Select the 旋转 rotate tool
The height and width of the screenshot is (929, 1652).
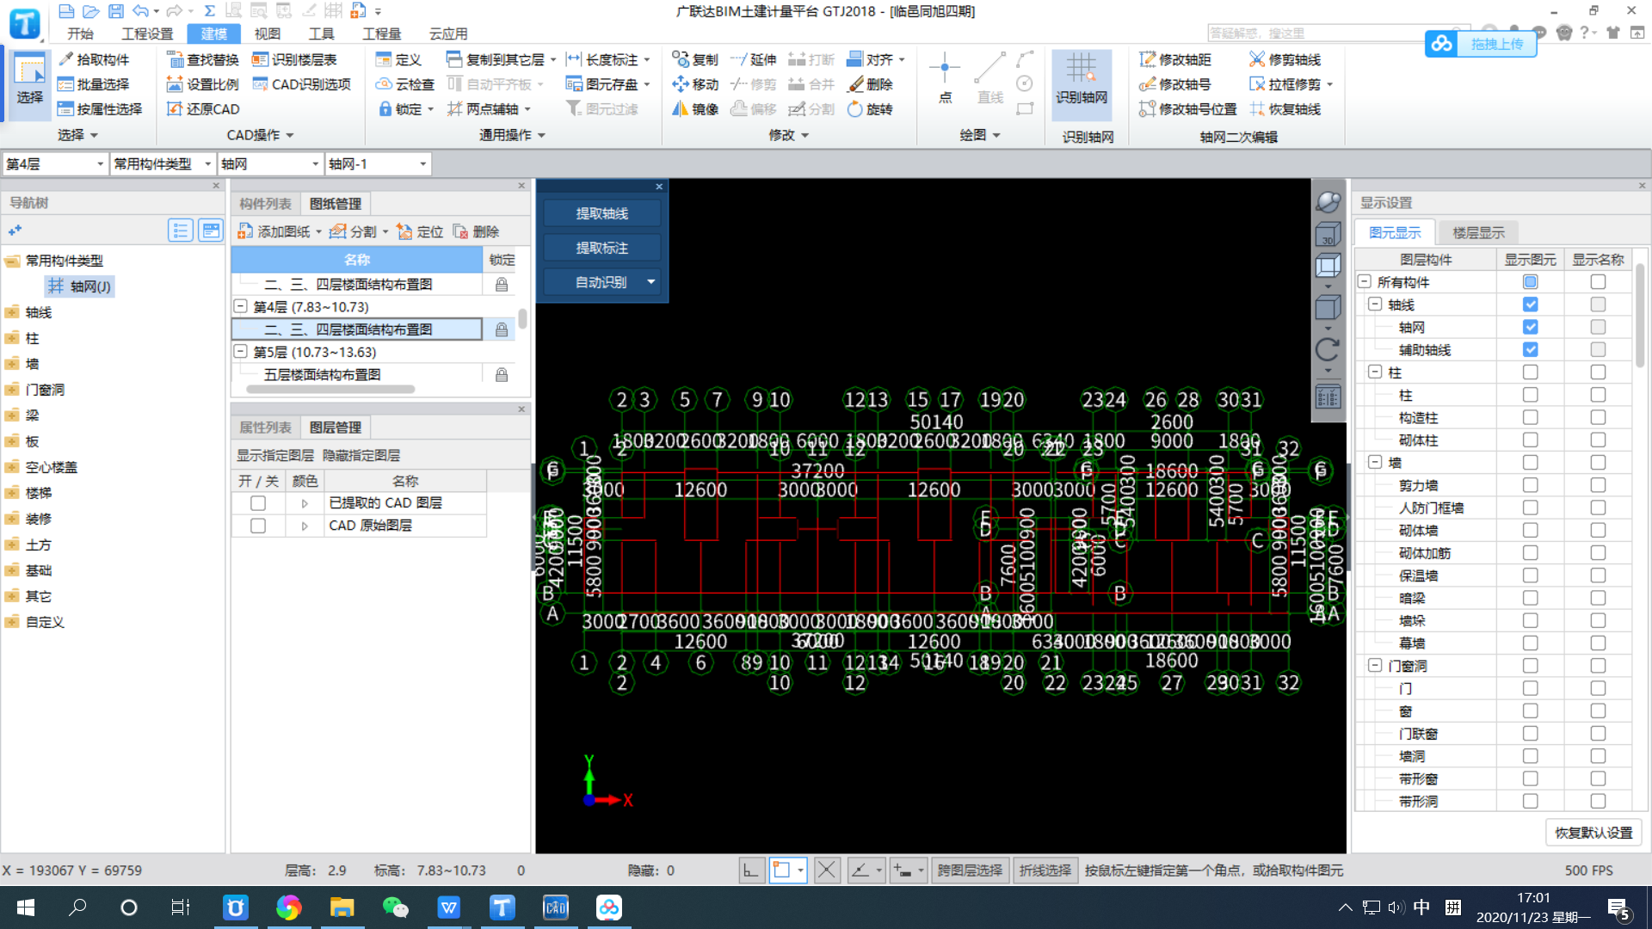[871, 109]
